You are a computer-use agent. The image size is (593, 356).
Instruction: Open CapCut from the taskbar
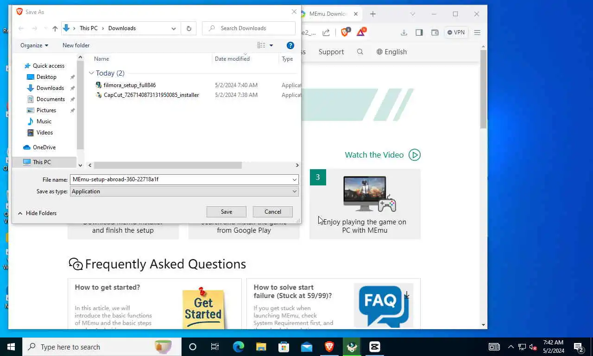click(375, 347)
